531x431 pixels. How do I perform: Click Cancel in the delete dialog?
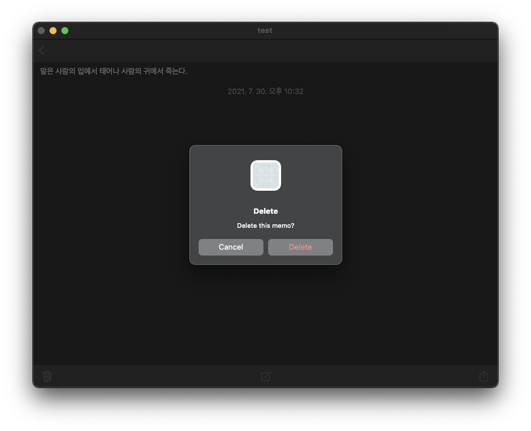click(230, 247)
